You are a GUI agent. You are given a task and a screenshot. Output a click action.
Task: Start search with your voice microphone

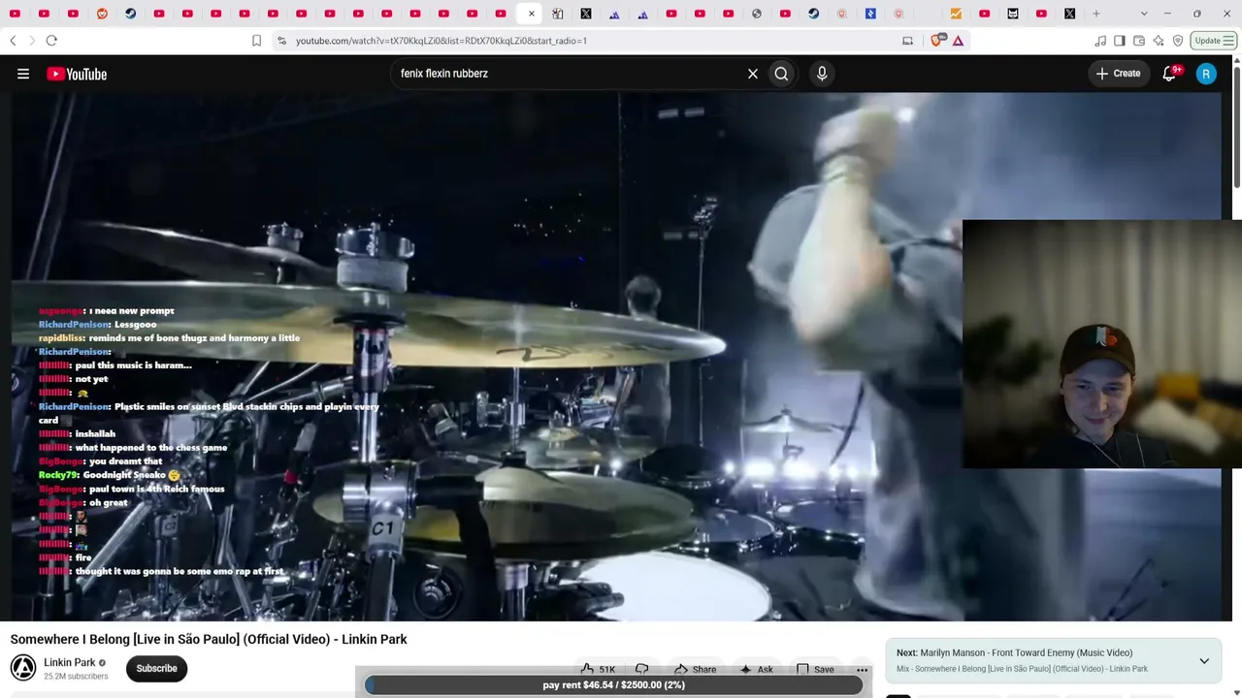point(822,74)
